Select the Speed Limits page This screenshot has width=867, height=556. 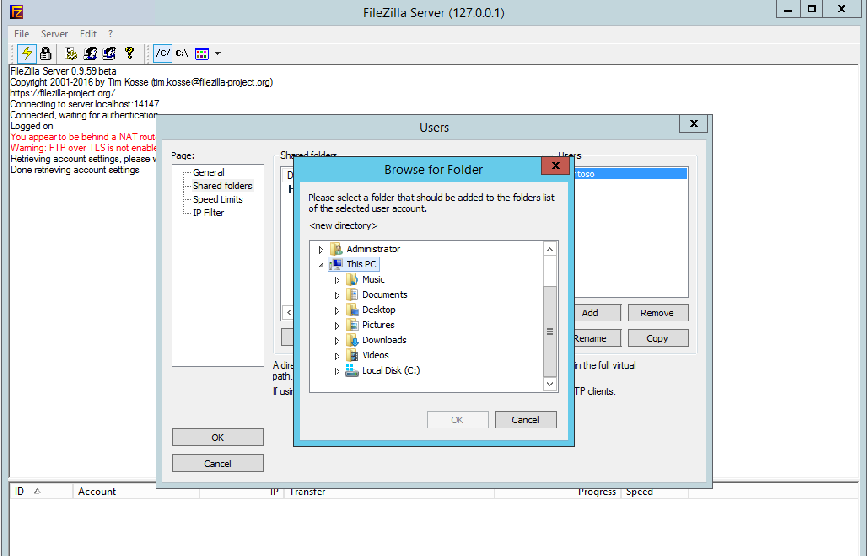coord(218,199)
